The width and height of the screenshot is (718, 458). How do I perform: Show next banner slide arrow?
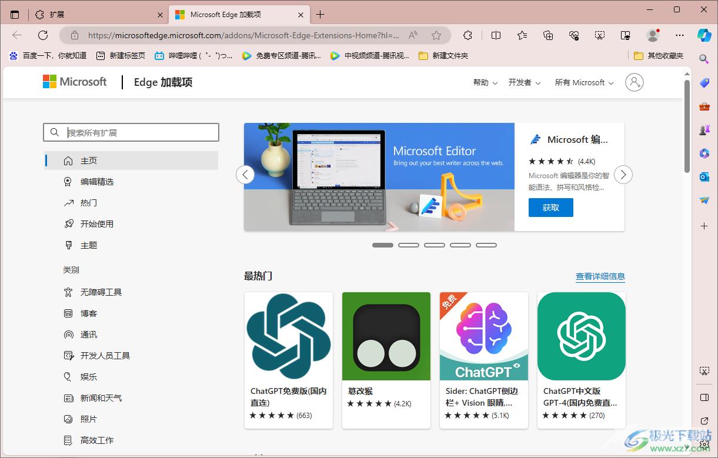(x=623, y=175)
